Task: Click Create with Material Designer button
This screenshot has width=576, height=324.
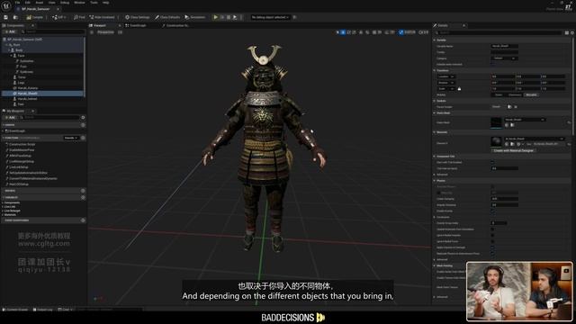Action: point(513,150)
